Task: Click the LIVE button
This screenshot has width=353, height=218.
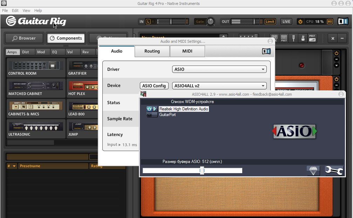Action: 286,21
